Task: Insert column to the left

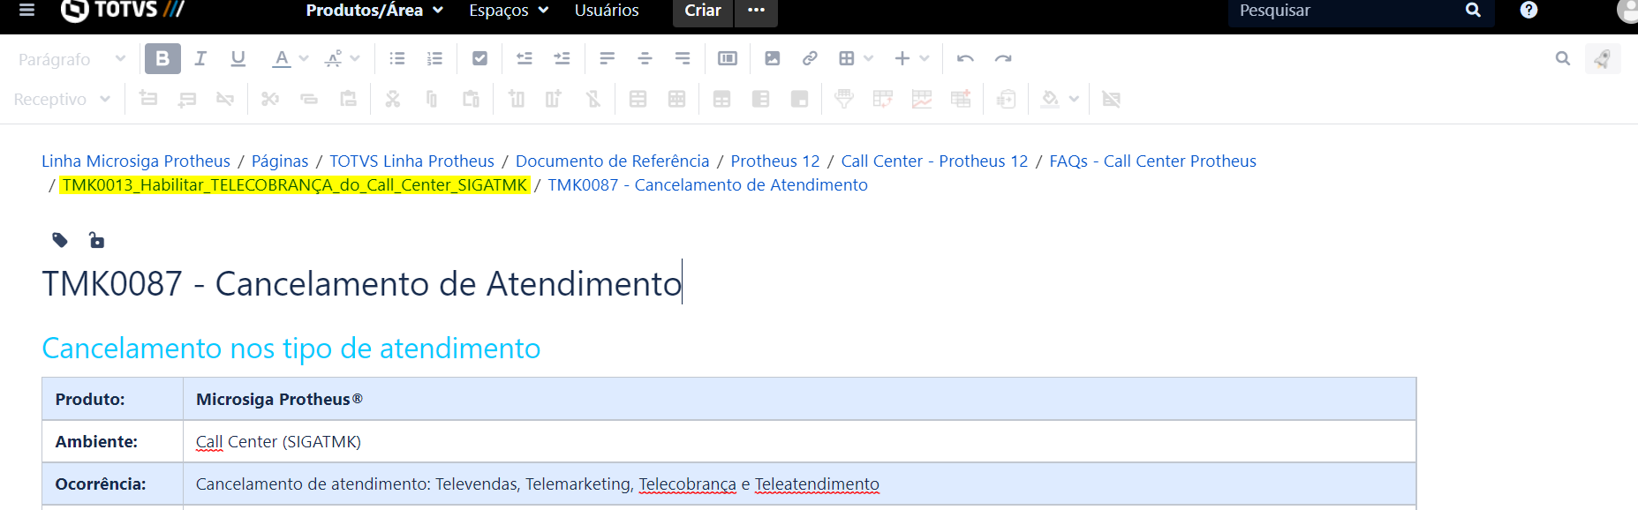Action: pos(517,99)
